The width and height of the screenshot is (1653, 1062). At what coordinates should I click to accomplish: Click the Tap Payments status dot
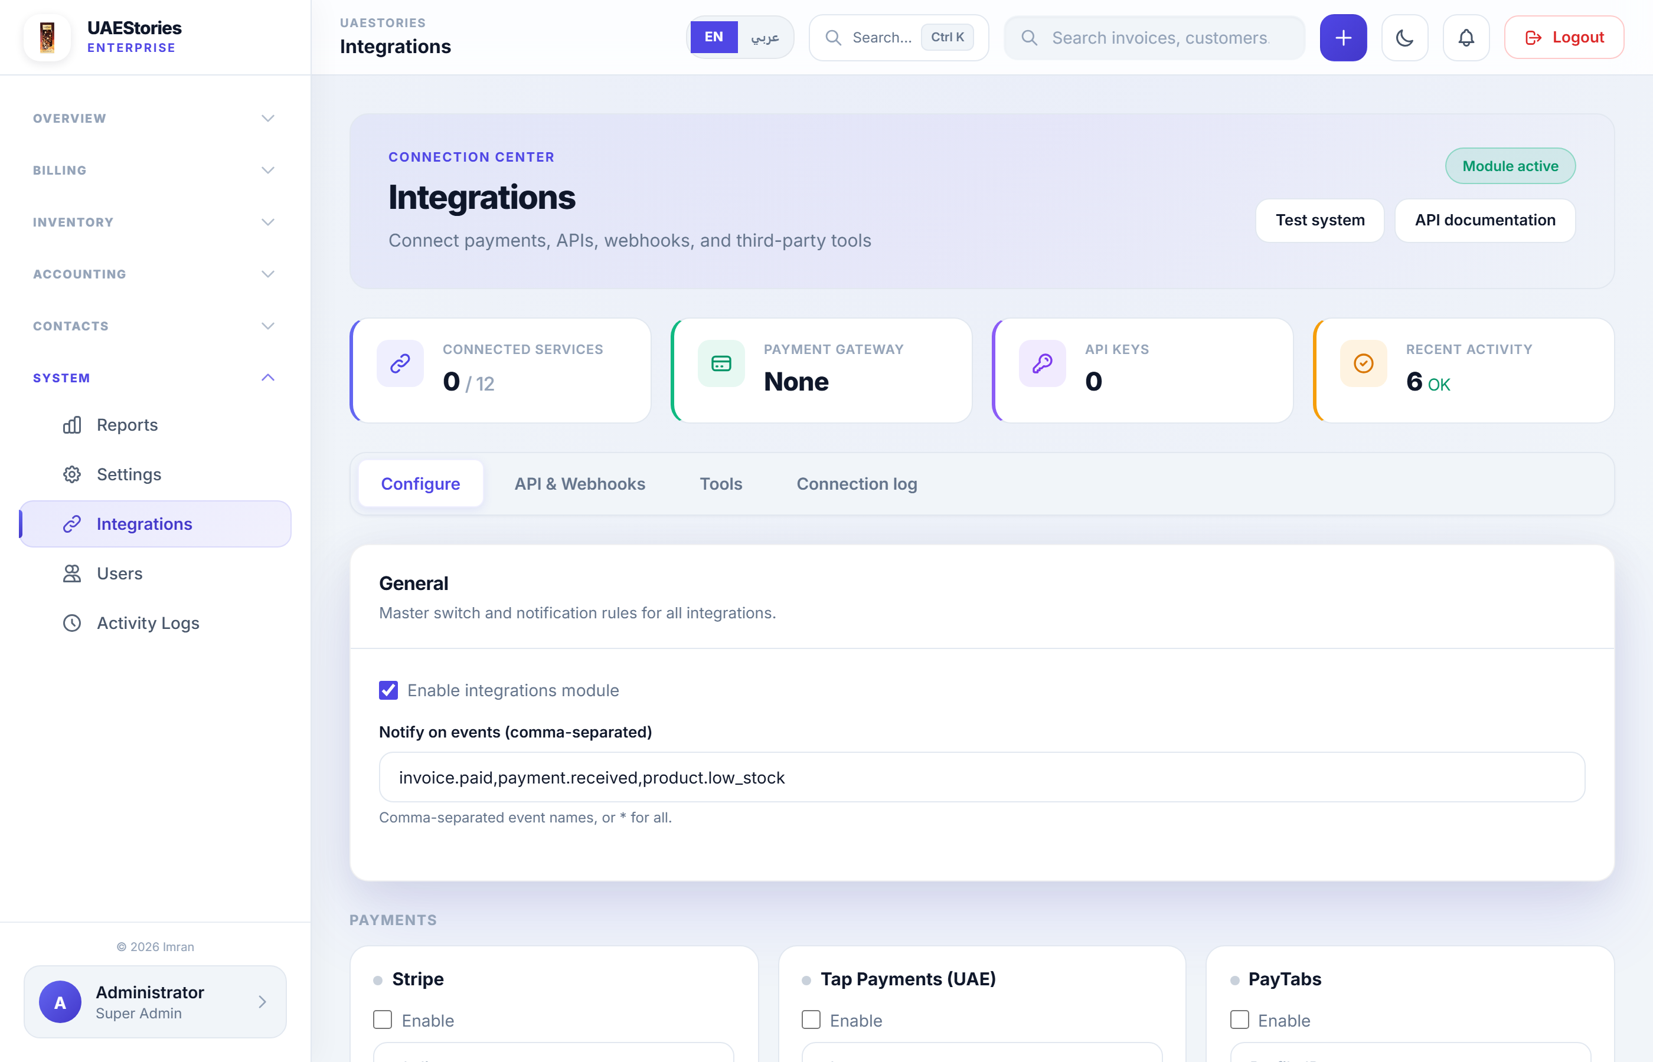[806, 980]
